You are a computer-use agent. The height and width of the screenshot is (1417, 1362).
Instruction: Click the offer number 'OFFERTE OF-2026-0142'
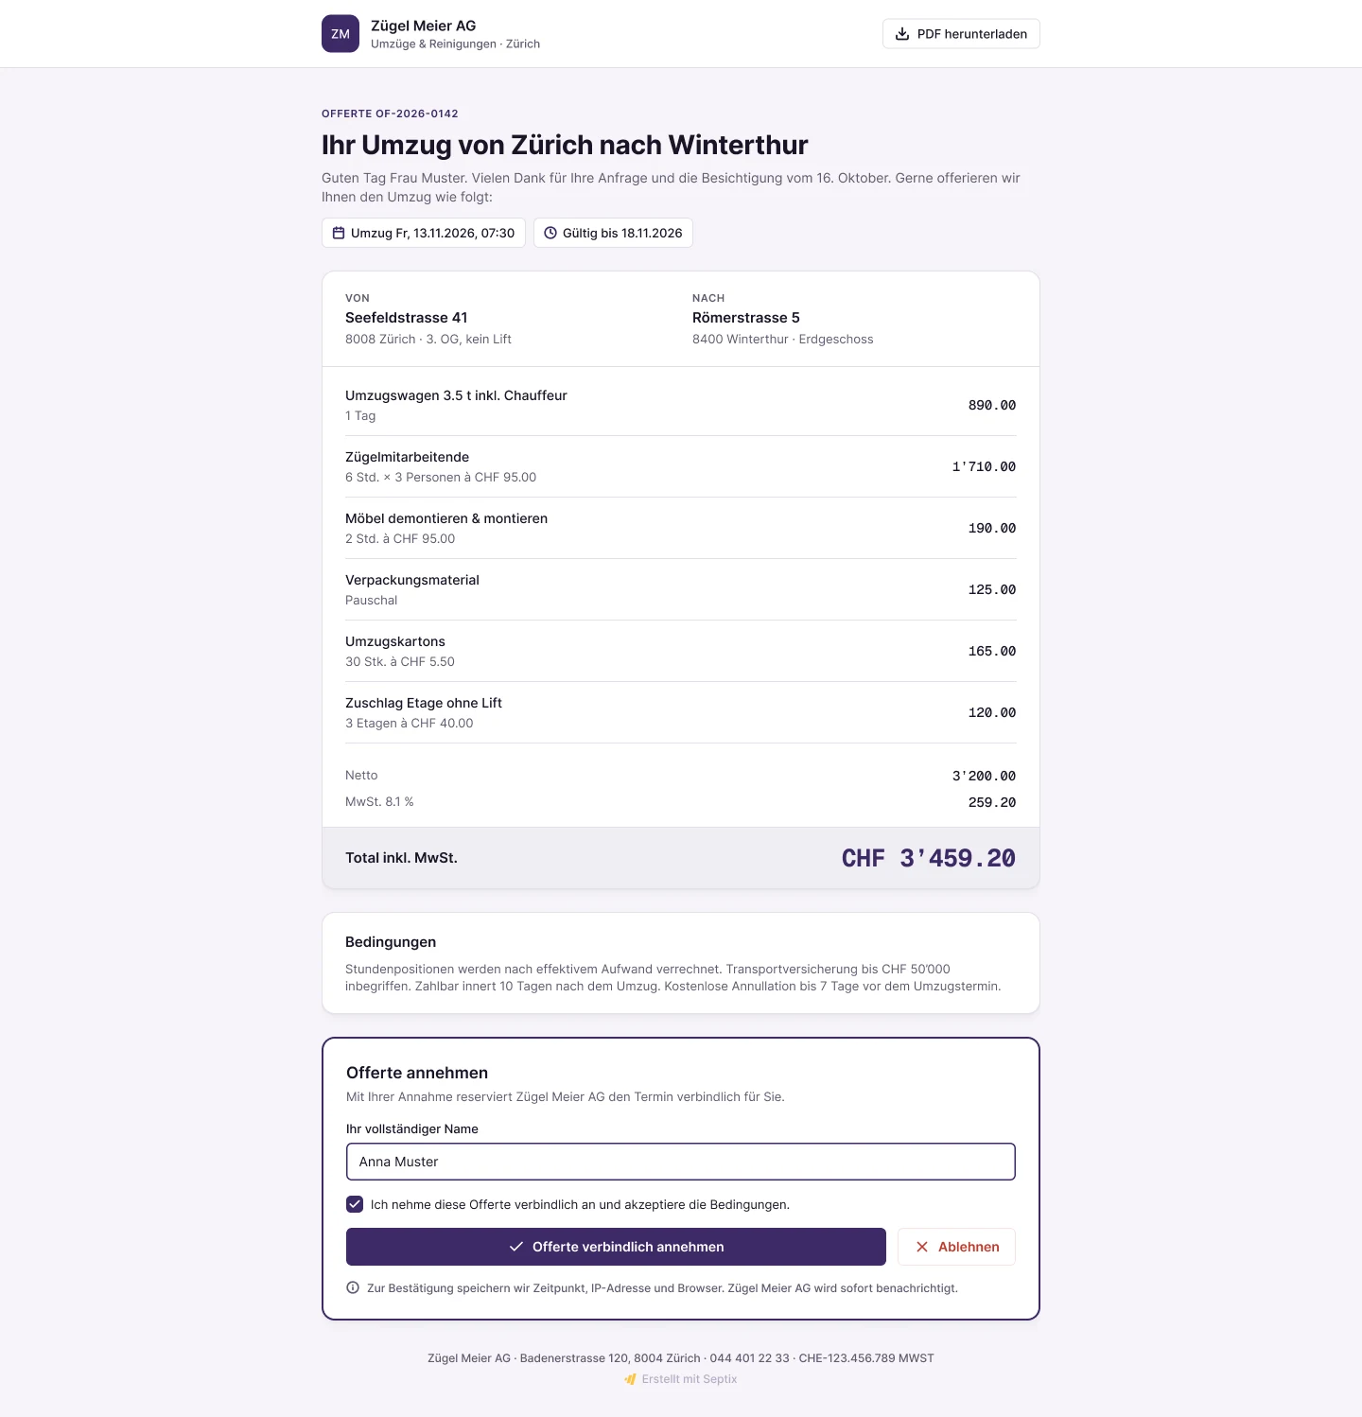coord(390,114)
